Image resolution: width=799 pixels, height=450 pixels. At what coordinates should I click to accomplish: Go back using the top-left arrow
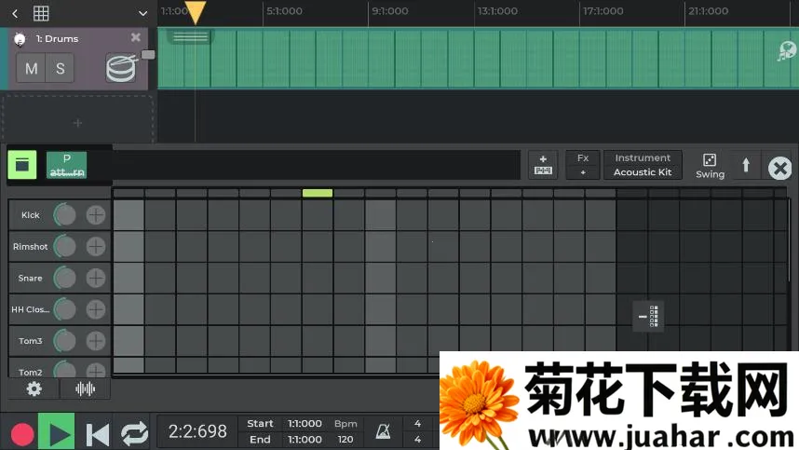15,14
